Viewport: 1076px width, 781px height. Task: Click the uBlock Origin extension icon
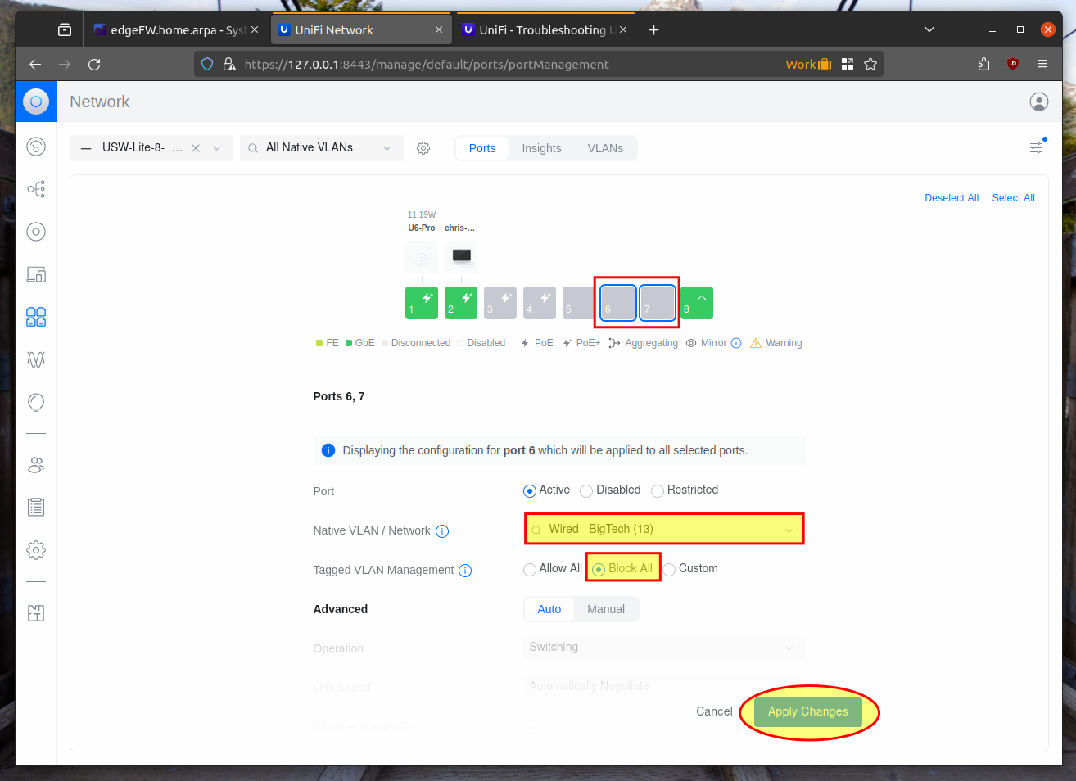point(1013,64)
